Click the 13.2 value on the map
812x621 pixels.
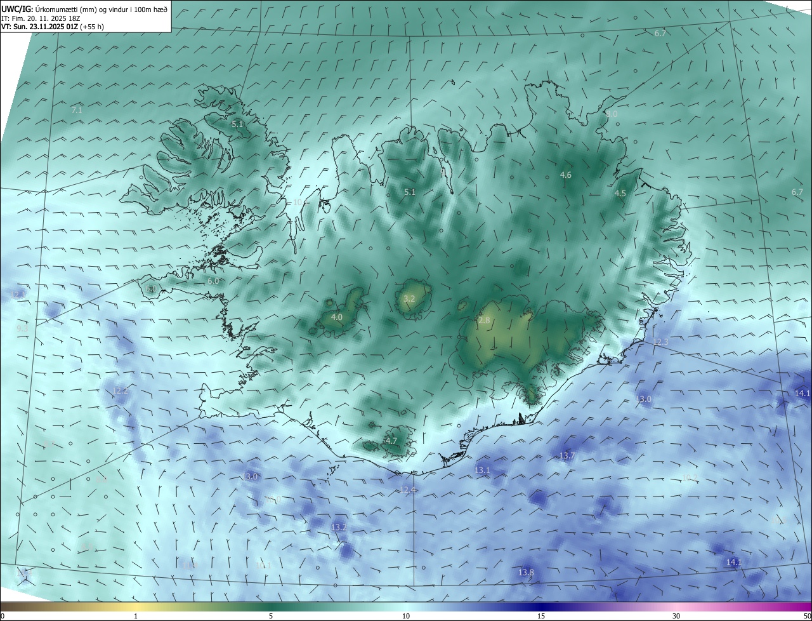point(339,527)
